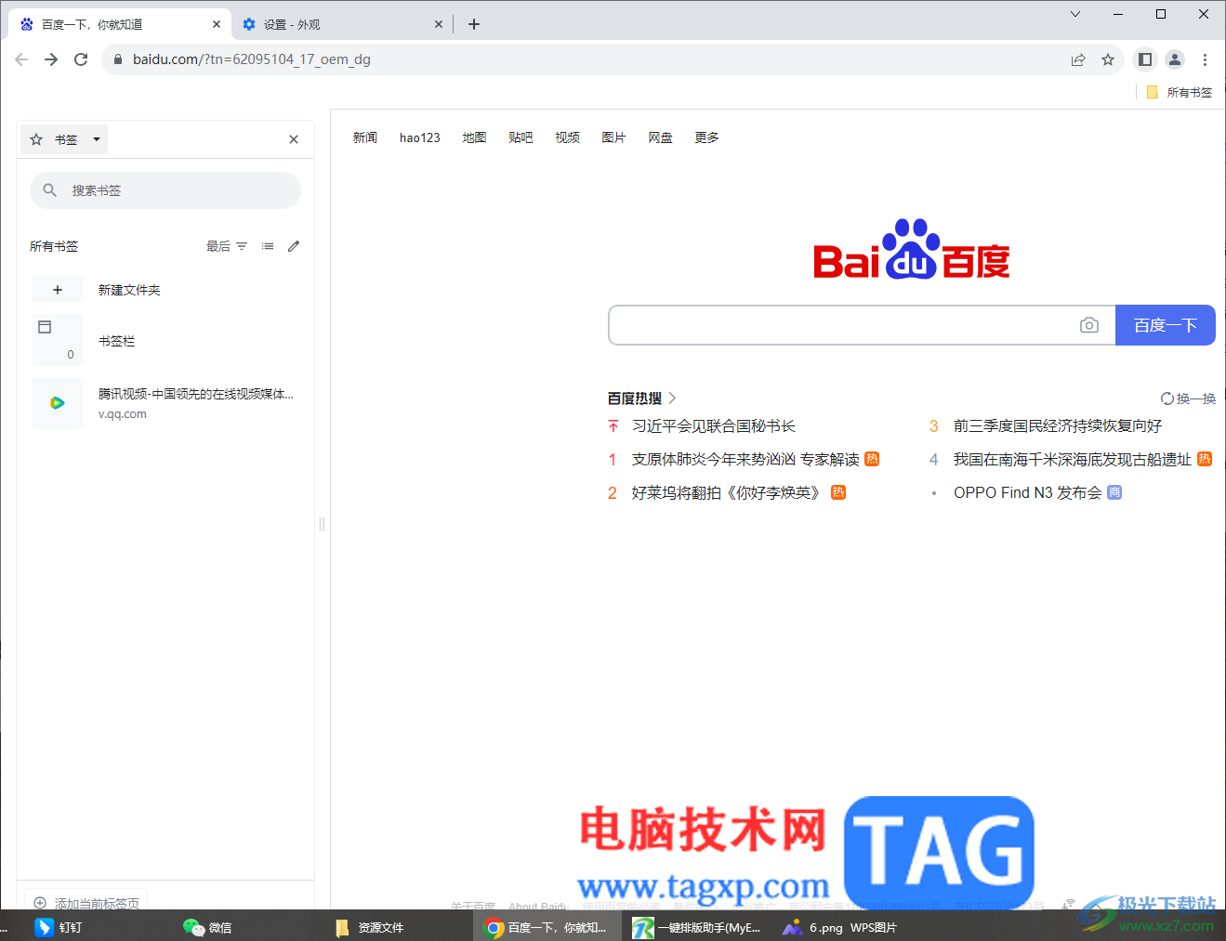Reload the Baidu page
The width and height of the screenshot is (1226, 941).
point(81,59)
